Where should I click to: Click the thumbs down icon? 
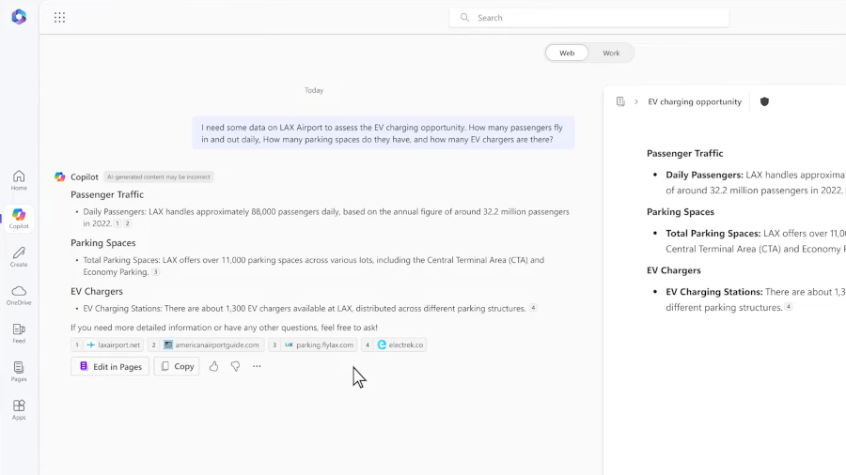point(235,366)
